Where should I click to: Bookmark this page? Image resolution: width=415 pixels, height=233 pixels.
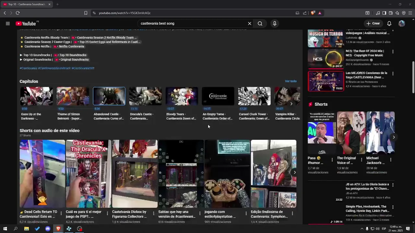point(86,13)
